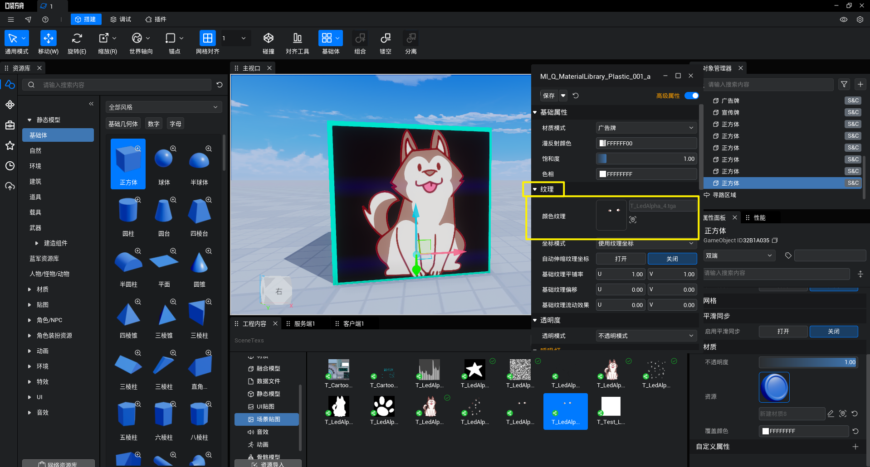Click the 保存 save button
The image size is (870, 467).
[x=549, y=96]
